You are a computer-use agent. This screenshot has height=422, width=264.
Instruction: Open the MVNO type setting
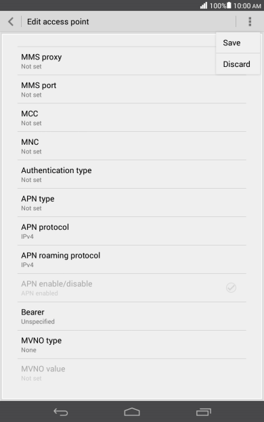pyautogui.click(x=132, y=344)
